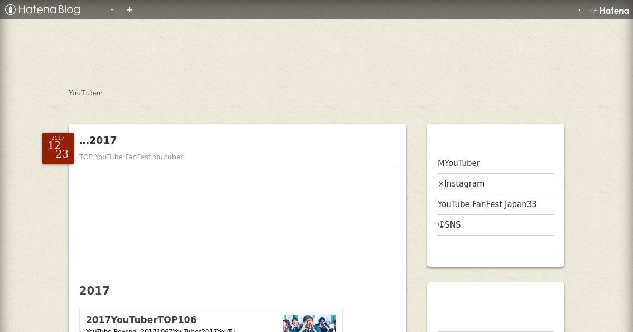Open embedded card 2017YouTuberTOP106

141,320
